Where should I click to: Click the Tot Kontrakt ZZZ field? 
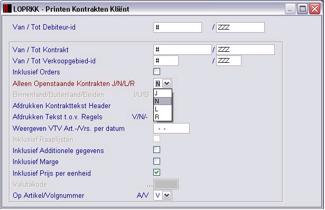point(245,50)
